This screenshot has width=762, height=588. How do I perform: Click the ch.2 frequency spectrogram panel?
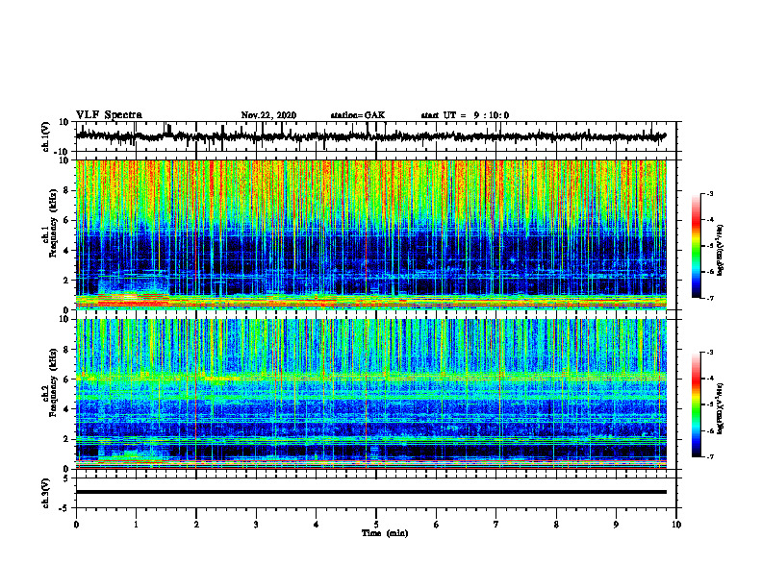371,394
